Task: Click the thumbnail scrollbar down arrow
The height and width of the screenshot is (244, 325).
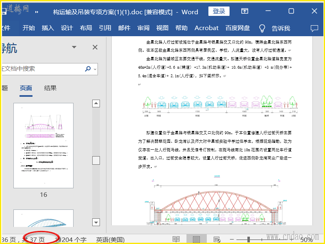Action: [x=96, y=222]
